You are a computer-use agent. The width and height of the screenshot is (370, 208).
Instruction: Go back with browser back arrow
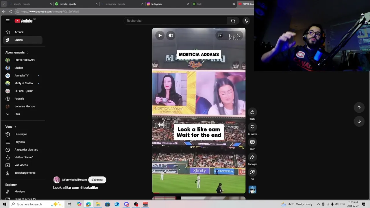pyautogui.click(x=4, y=12)
